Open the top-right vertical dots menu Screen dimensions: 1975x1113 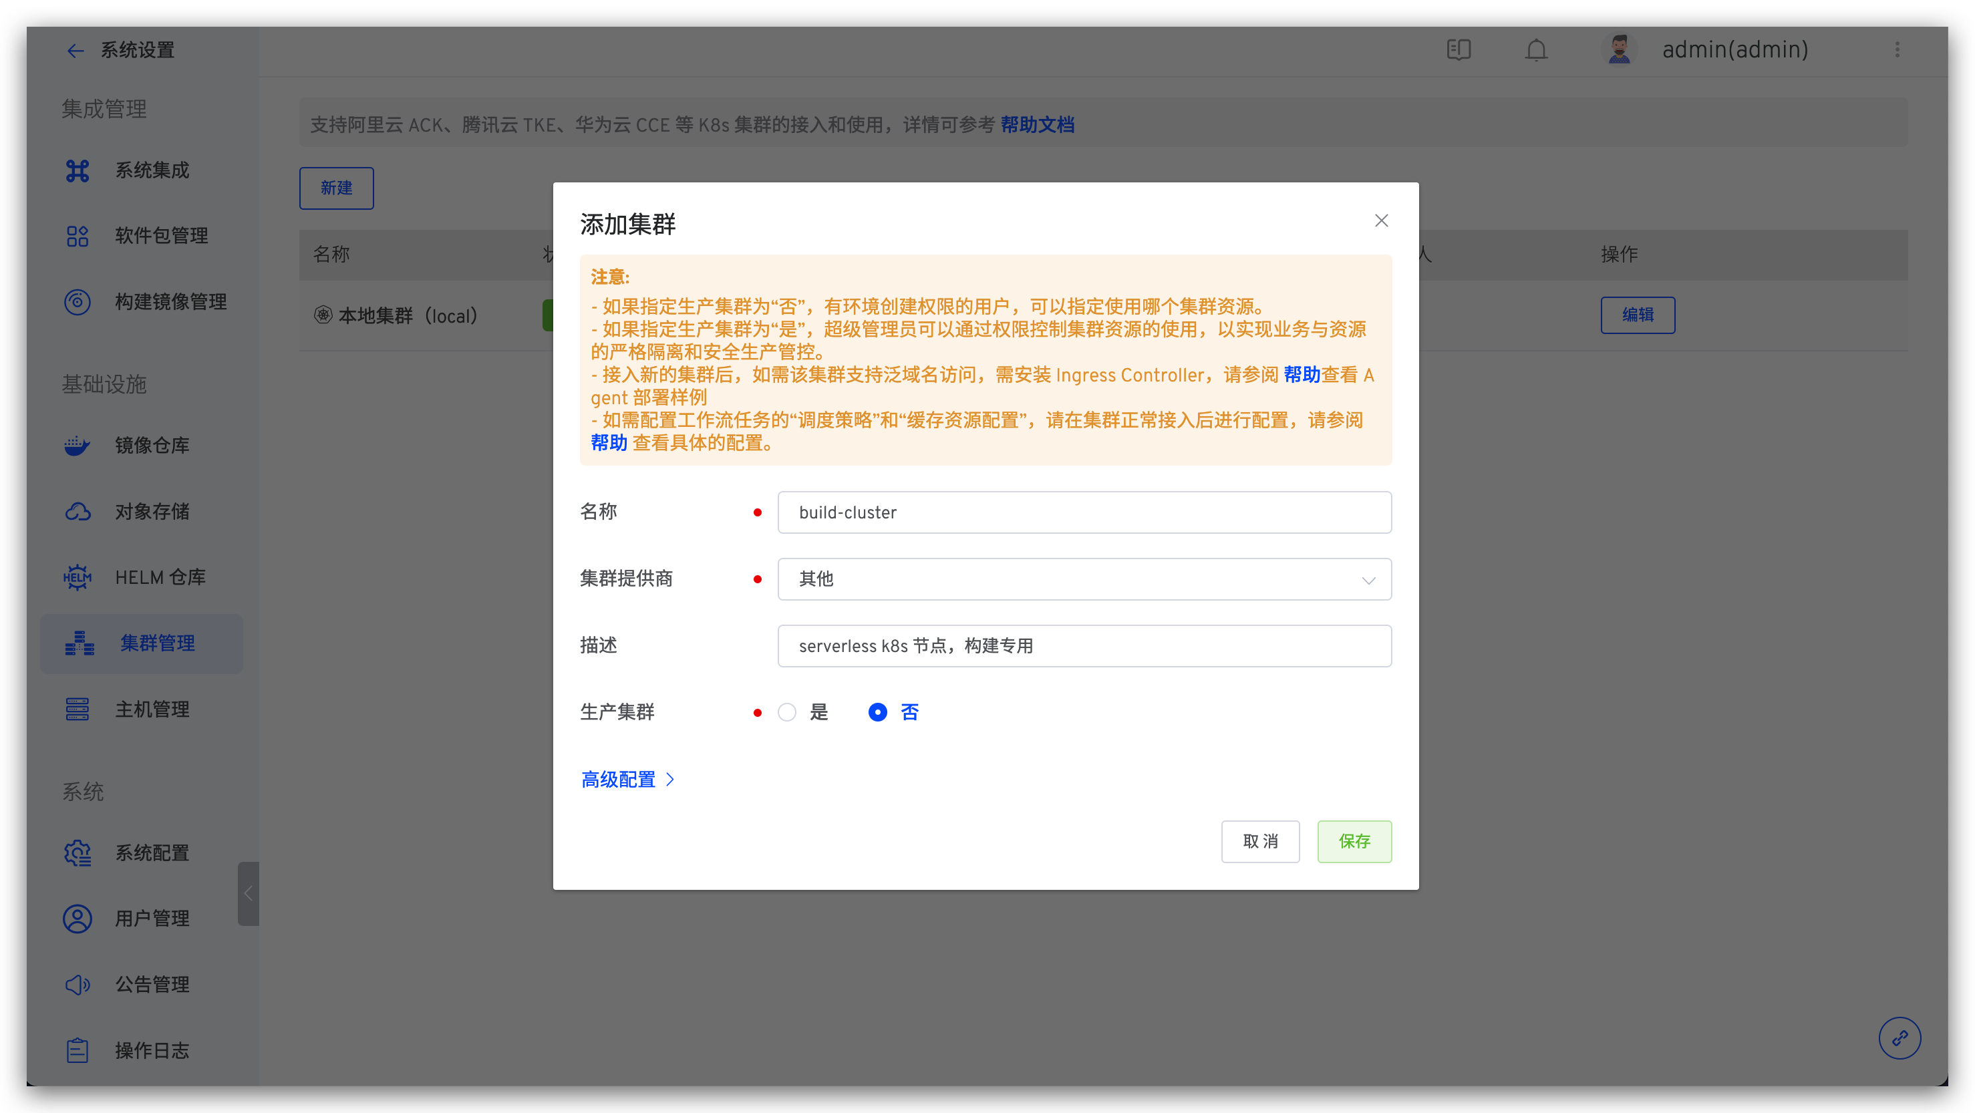(x=1897, y=51)
